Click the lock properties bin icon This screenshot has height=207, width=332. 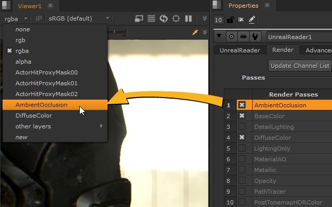pyautogui.click(x=231, y=20)
